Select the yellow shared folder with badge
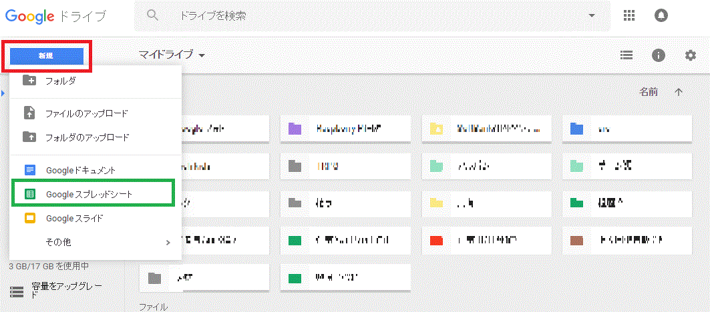The height and width of the screenshot is (312, 710). click(486, 129)
